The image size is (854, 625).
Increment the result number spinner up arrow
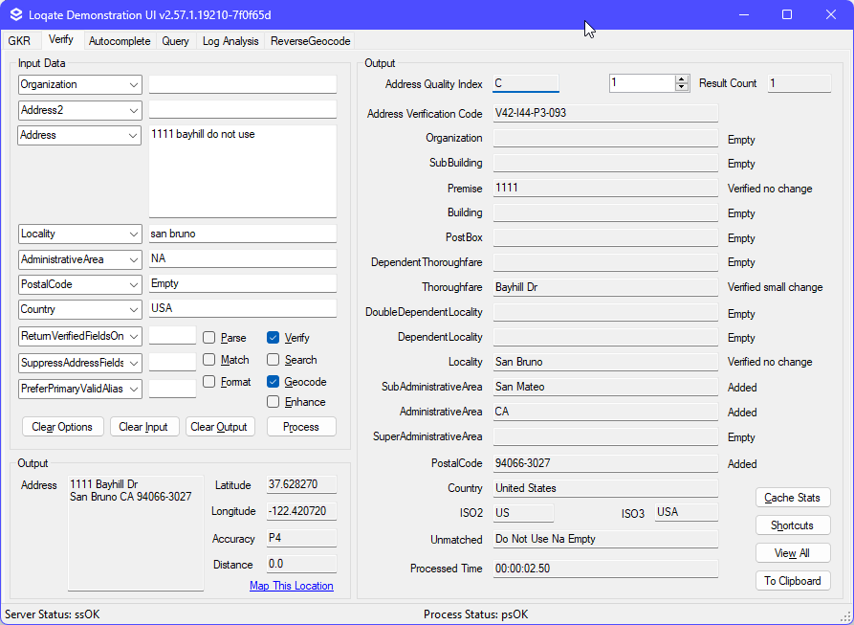point(682,79)
